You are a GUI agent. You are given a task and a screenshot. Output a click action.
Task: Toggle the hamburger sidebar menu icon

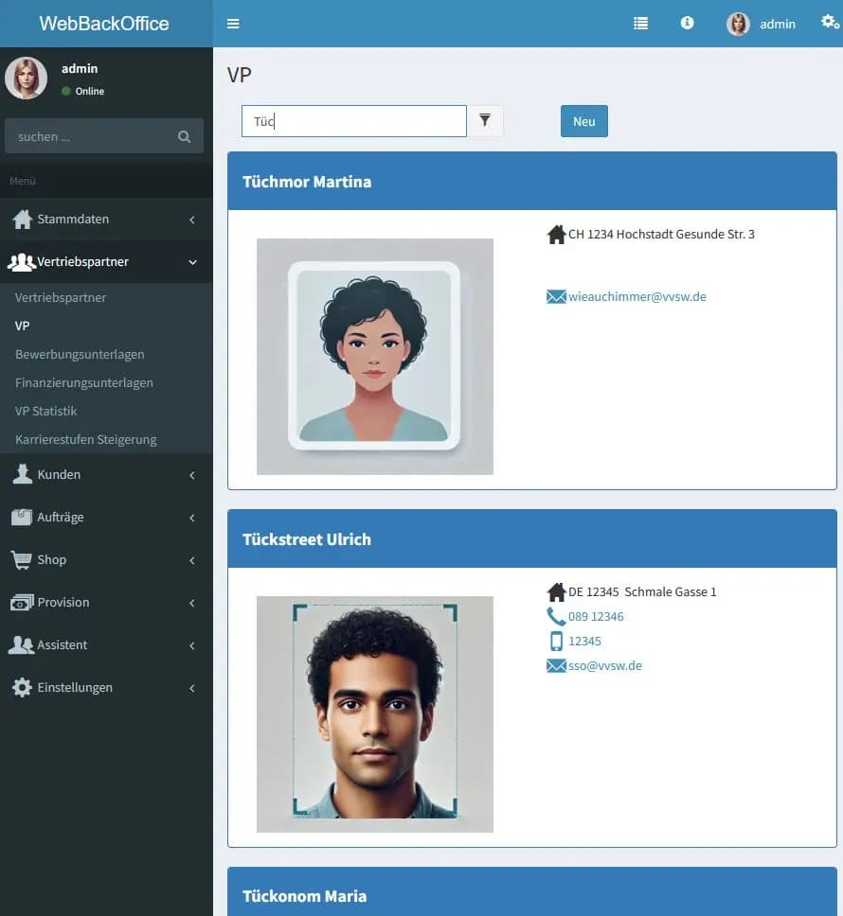click(233, 24)
